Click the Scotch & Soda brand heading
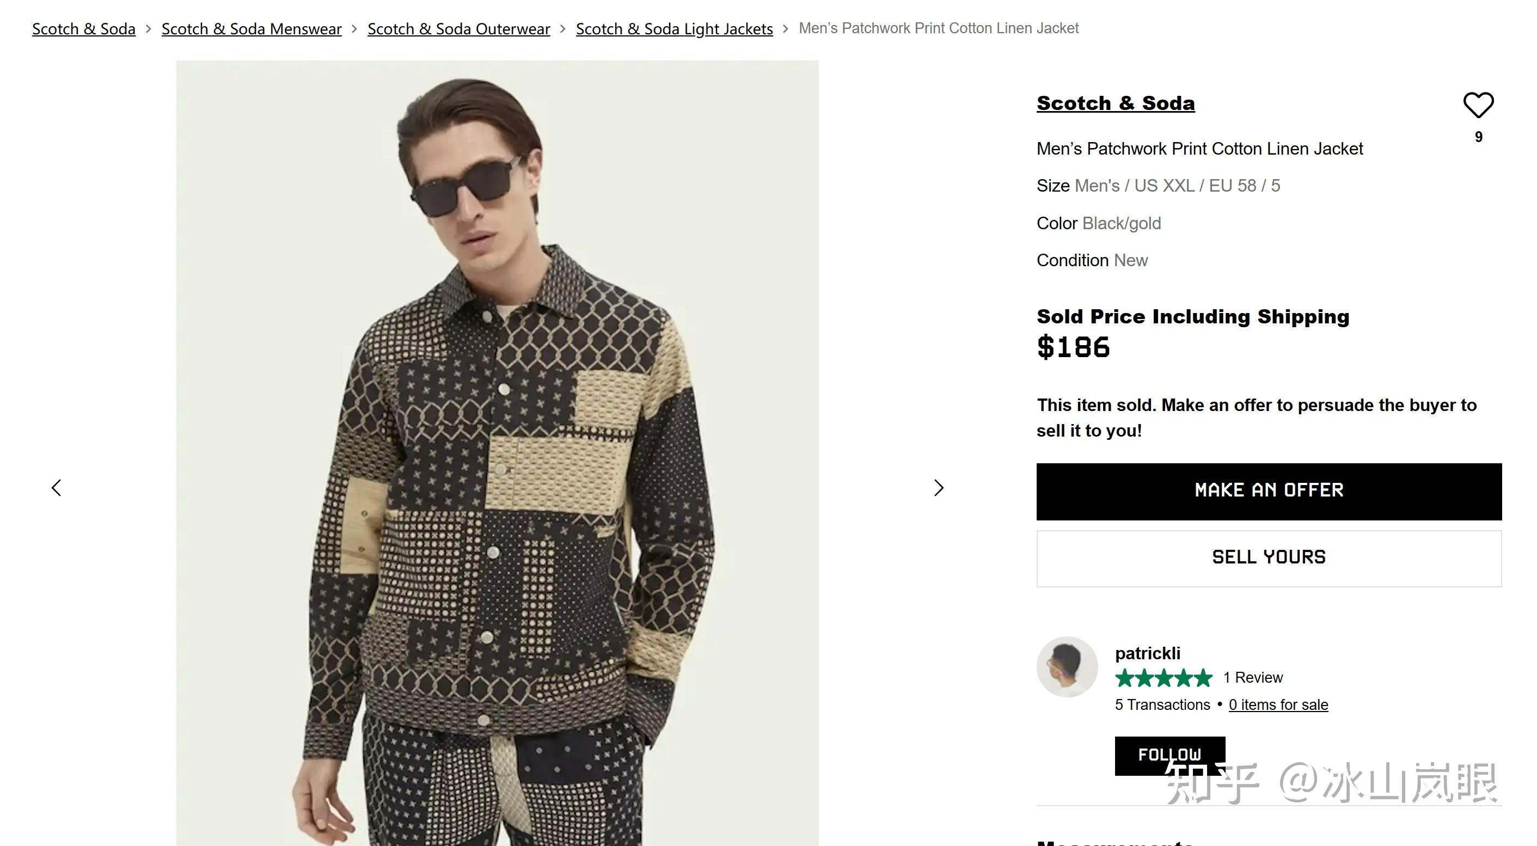 (x=1115, y=103)
